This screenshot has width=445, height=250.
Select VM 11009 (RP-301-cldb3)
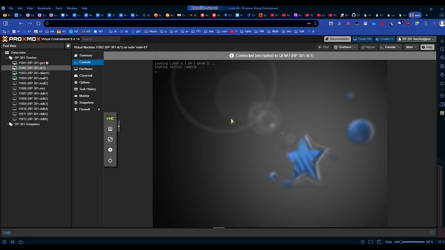click(33, 104)
